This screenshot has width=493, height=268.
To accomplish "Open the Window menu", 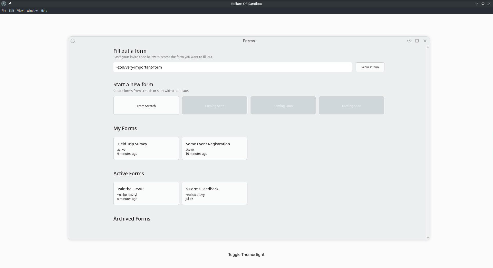I will point(32,11).
